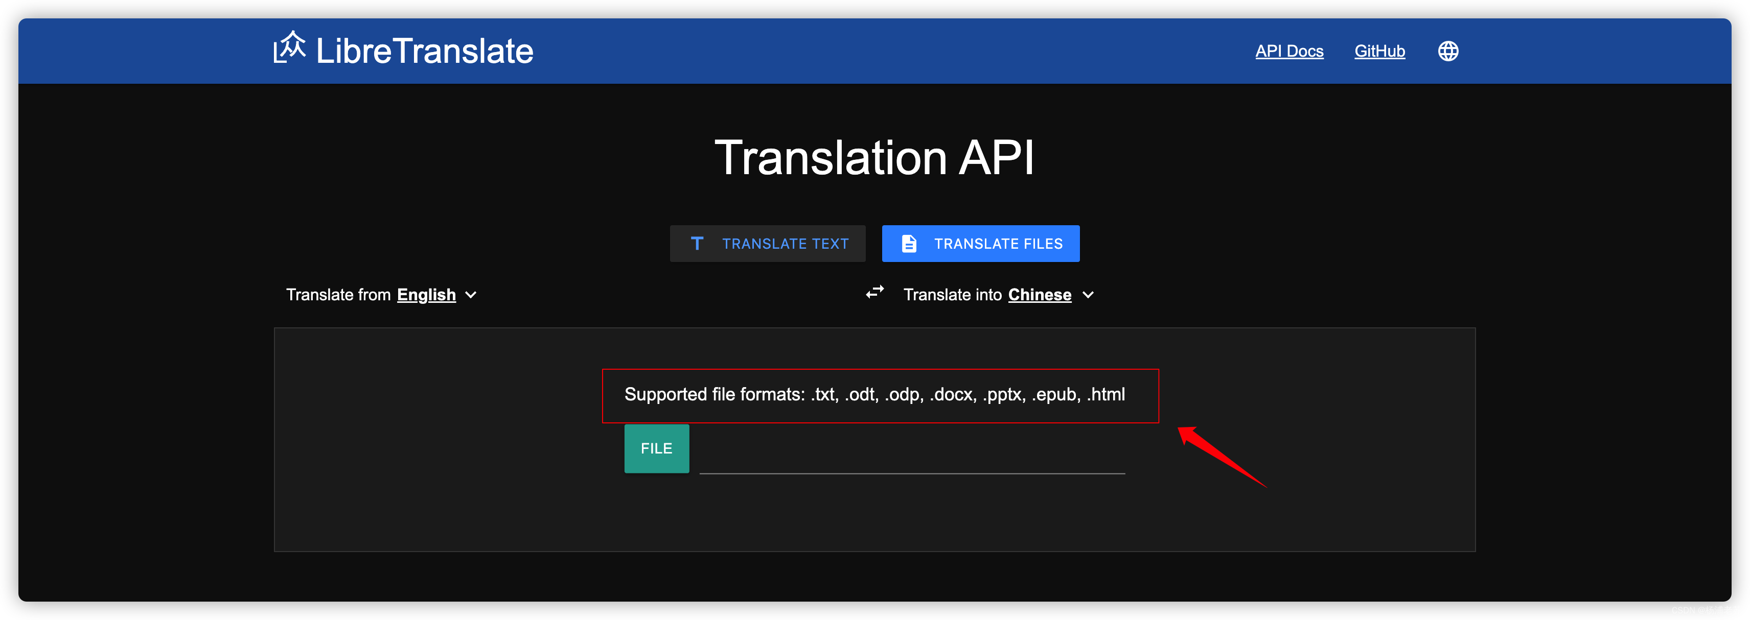This screenshot has height=620, width=1750.
Task: Click the Translation API heading
Action: 874,157
